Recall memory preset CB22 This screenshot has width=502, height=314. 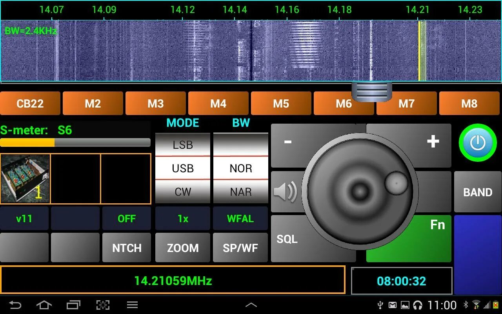click(30, 103)
